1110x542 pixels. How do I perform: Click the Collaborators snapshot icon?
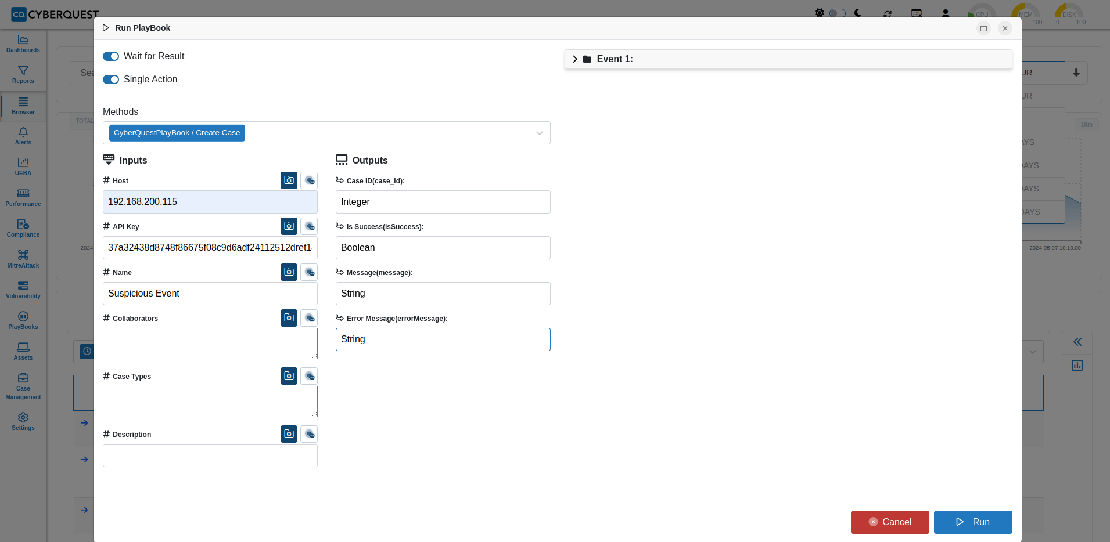[289, 318]
